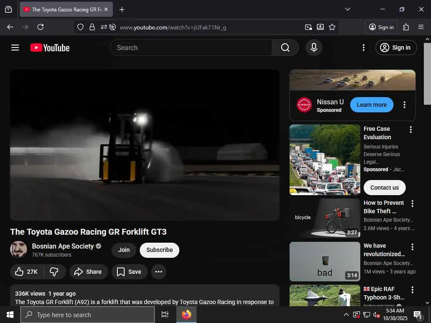Screen dimensions: 431x323
Task: Go to YouTube home via the logo
Action: point(50,48)
